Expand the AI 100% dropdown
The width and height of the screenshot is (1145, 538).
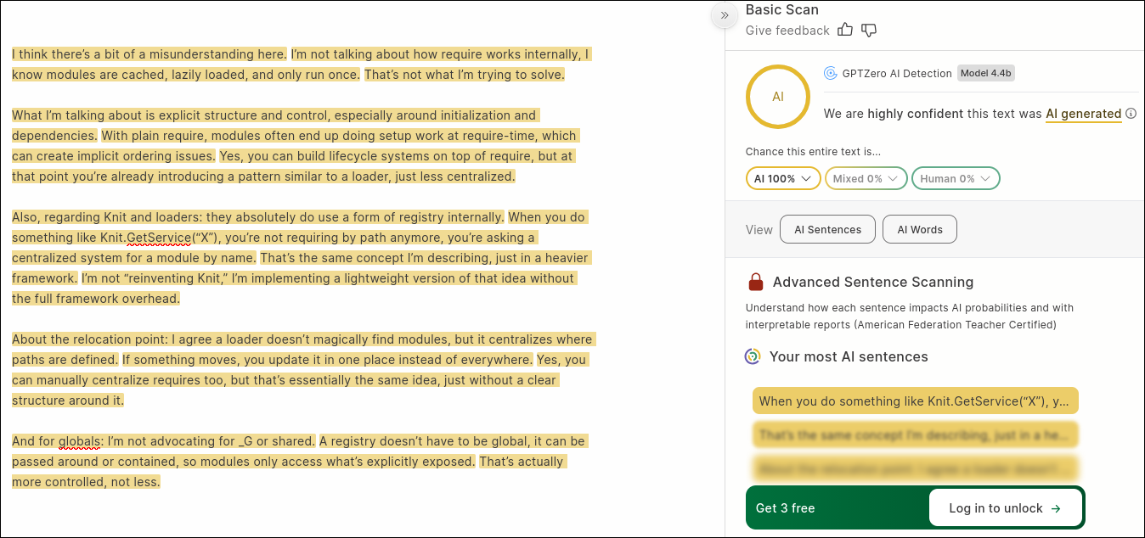click(x=783, y=178)
